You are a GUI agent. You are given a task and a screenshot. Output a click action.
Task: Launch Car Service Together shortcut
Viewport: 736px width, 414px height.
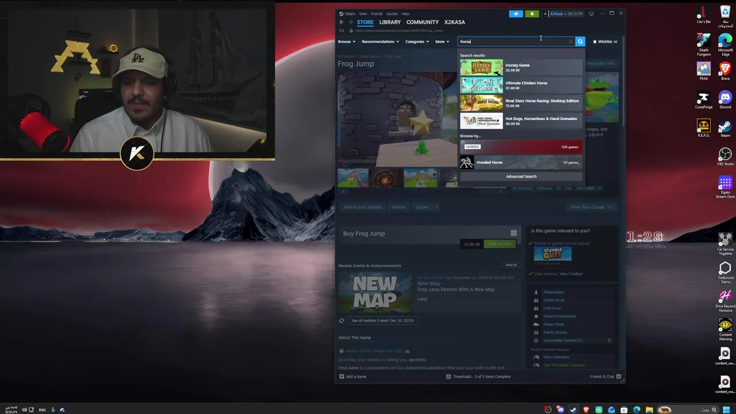725,244
